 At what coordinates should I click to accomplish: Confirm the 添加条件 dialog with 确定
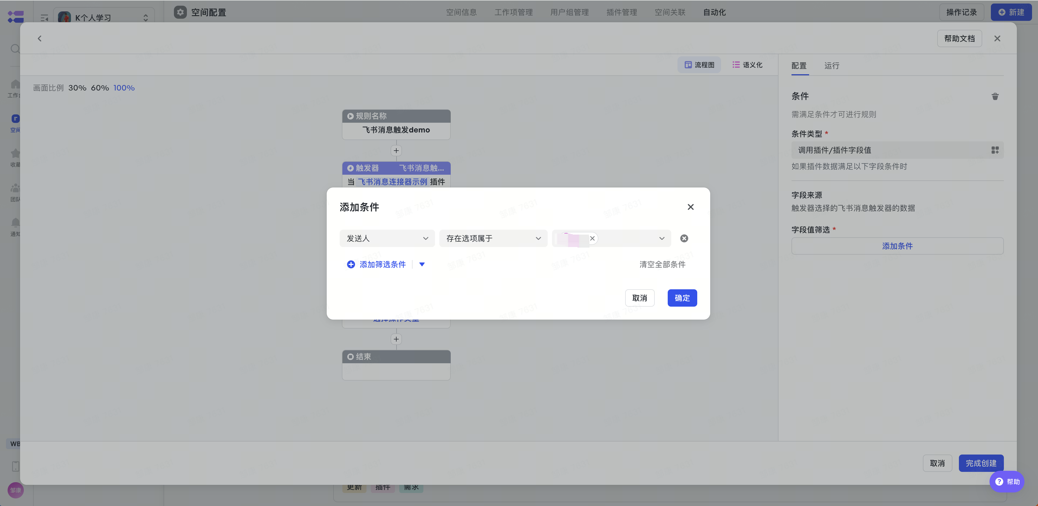tap(682, 298)
